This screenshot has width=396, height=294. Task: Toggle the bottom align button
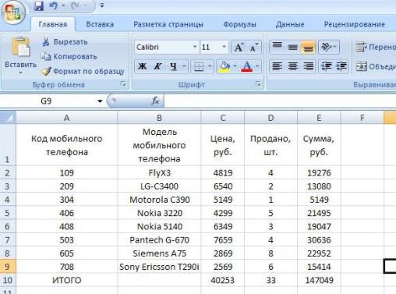click(308, 48)
